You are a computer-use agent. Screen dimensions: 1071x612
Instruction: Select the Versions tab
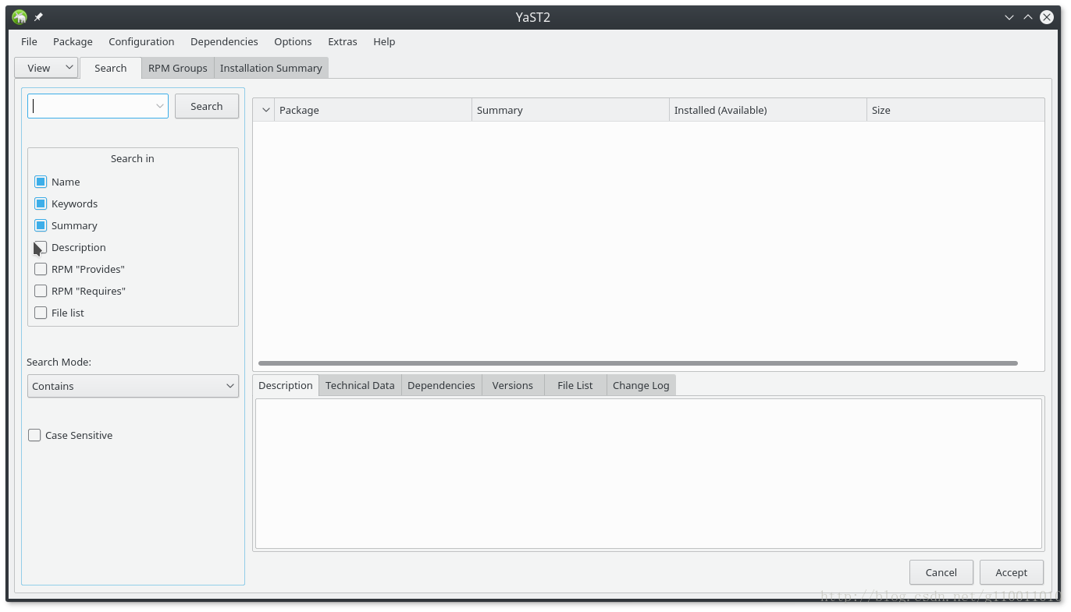pyautogui.click(x=513, y=385)
